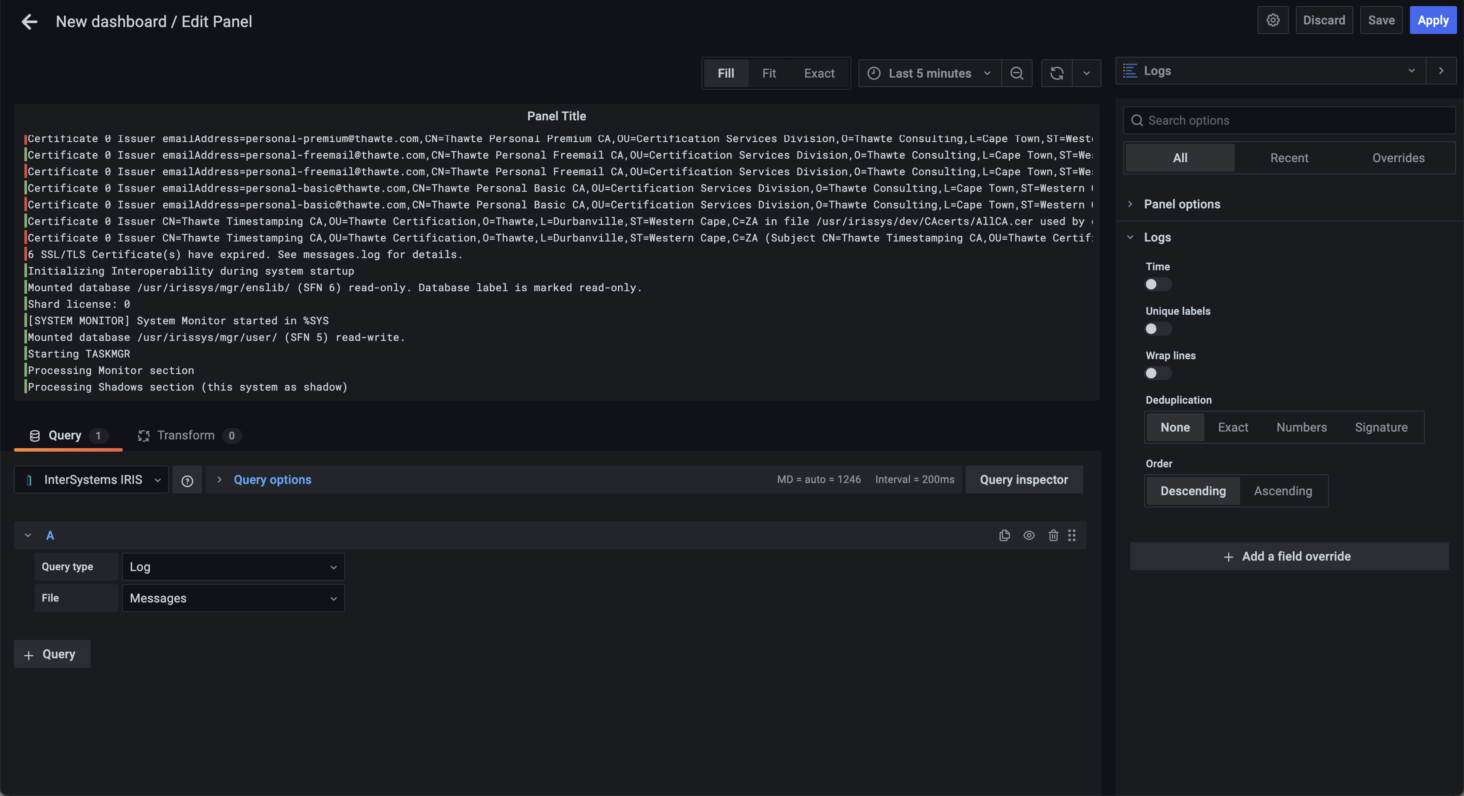The image size is (1464, 796).
Task: Expand the Panel options section
Action: (1182, 204)
